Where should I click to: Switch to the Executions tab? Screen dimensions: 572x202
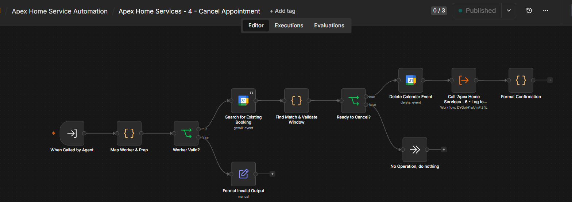[x=289, y=26]
